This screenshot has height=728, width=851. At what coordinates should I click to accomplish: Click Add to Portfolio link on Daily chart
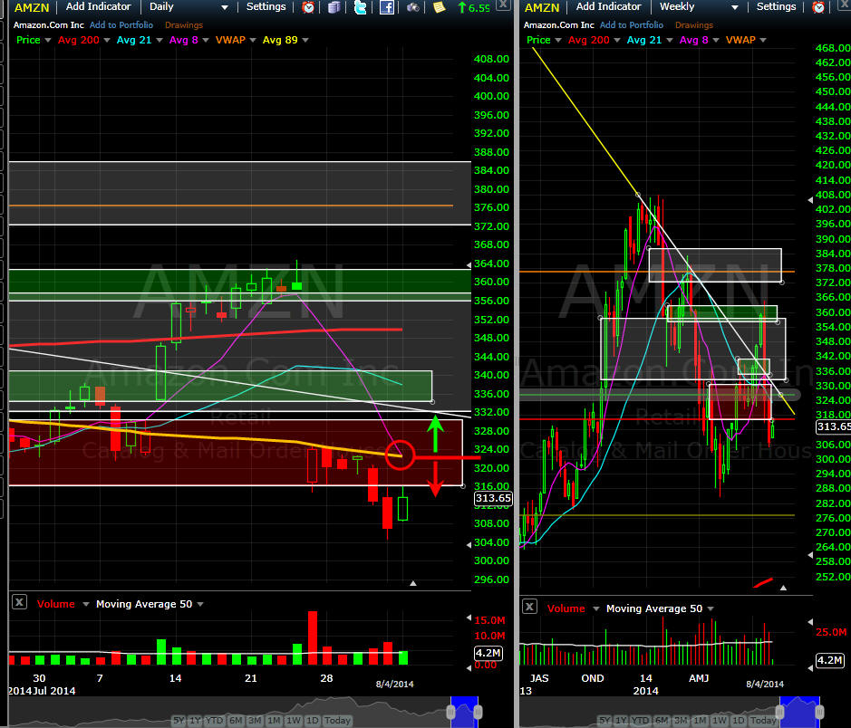click(x=121, y=25)
